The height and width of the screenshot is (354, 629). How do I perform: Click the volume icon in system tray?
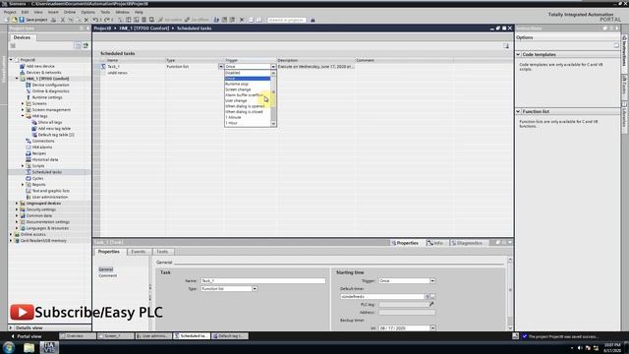point(580,347)
